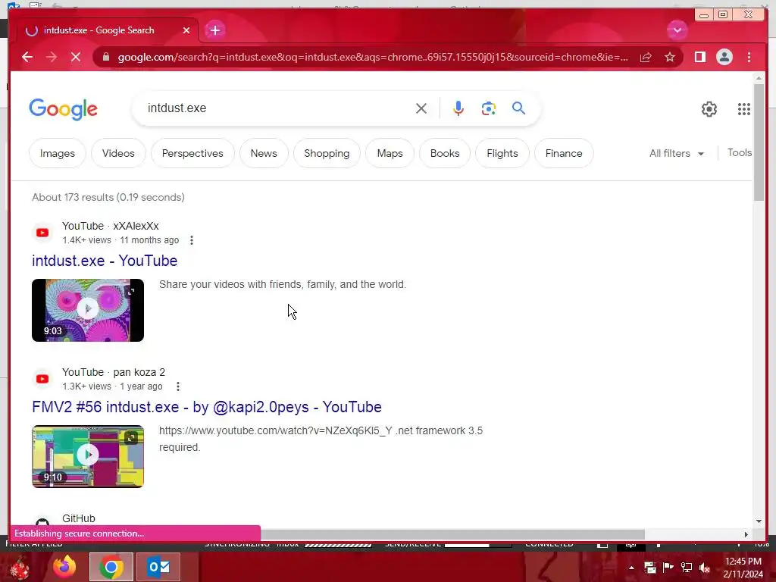Click the Chrome back arrow button
776x582 pixels.
tap(27, 57)
